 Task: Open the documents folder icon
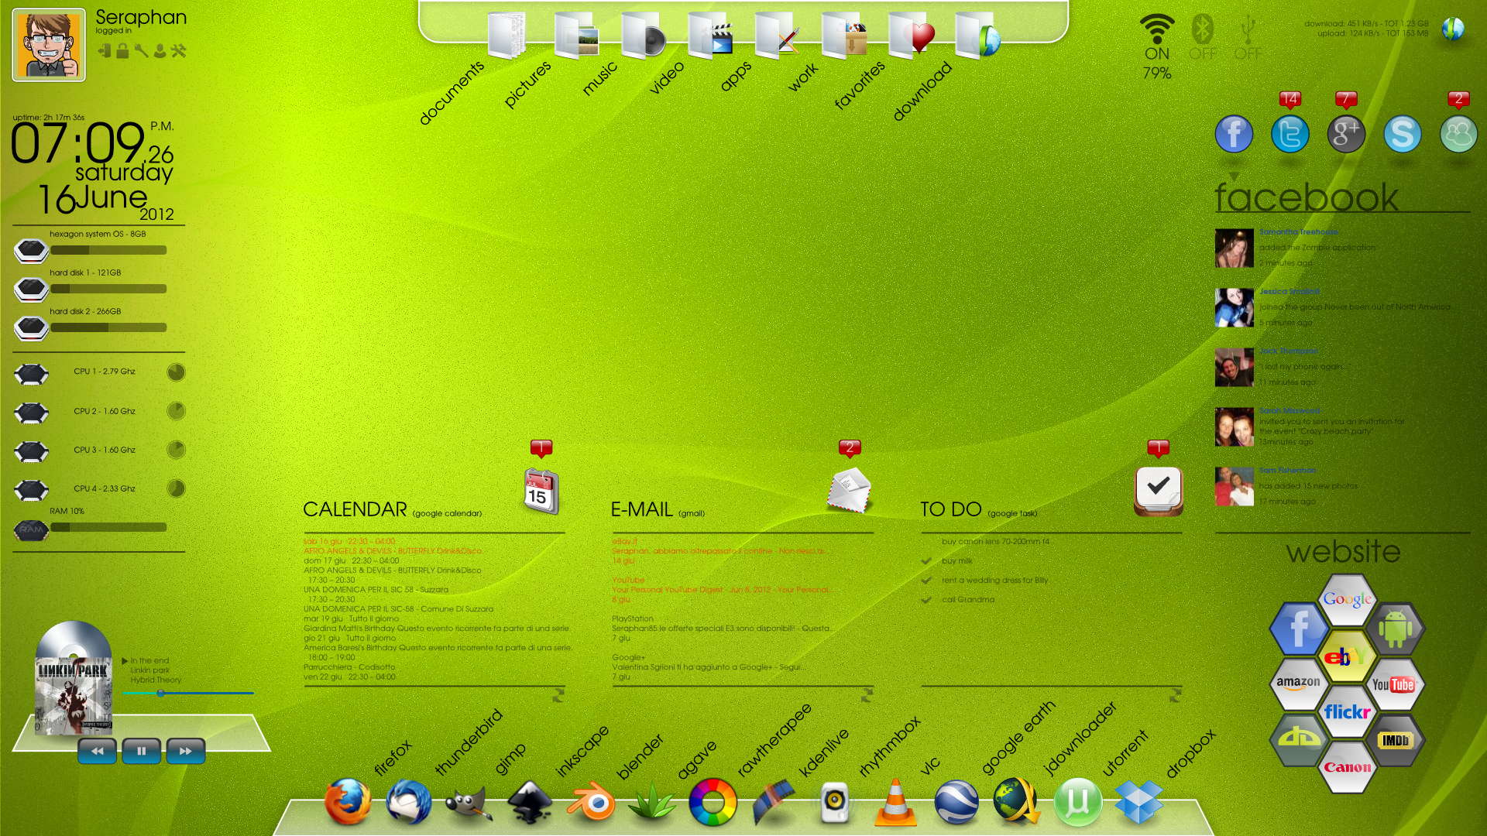[x=508, y=36]
